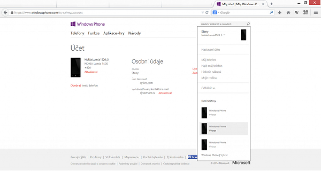Open the URL history dropdown arrow

pos(203,13)
